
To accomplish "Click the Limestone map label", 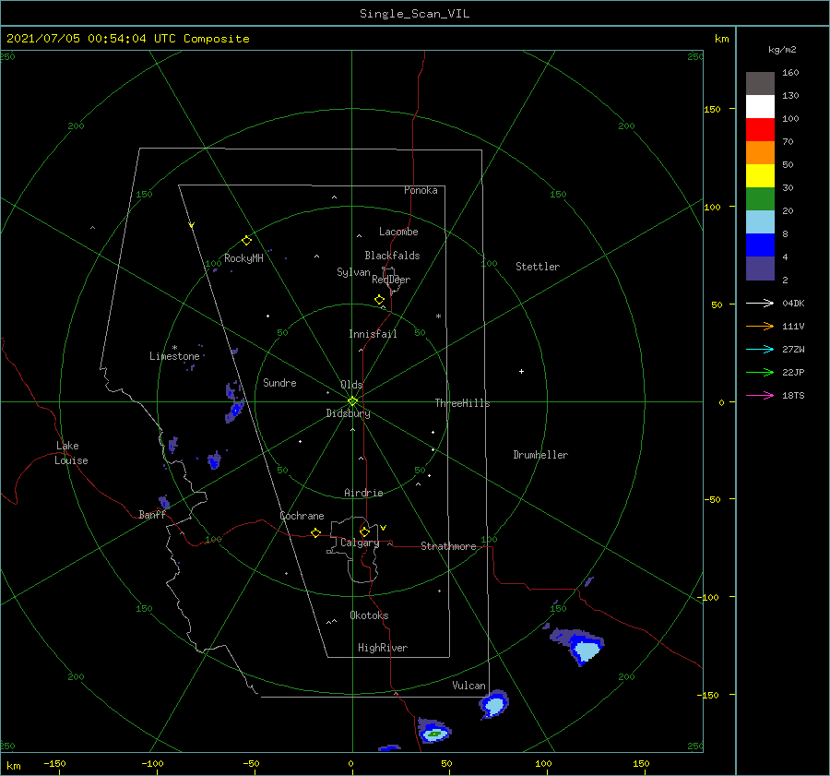I will (174, 356).
